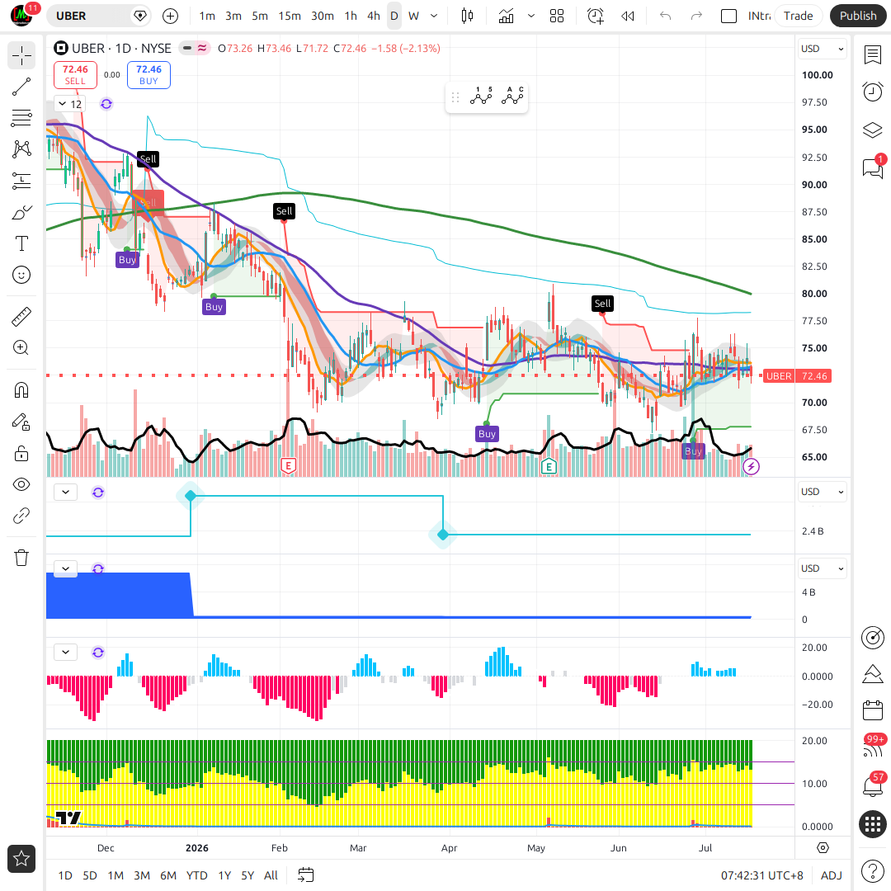Viewport: 891px width, 891px height.
Task: Open the watchlist panel icon
Action: (x=873, y=55)
